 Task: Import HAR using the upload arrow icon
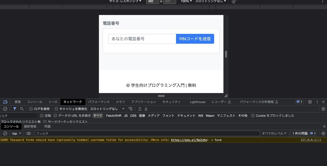(x=140, y=109)
